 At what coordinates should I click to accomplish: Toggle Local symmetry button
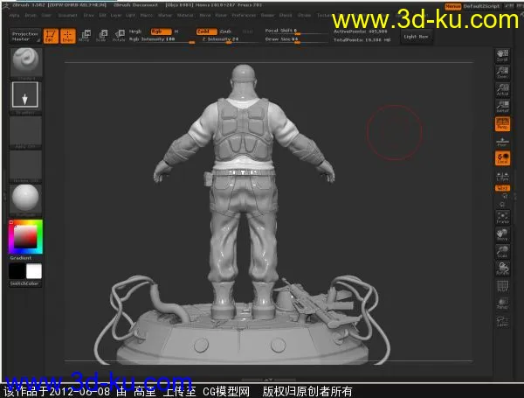502,157
